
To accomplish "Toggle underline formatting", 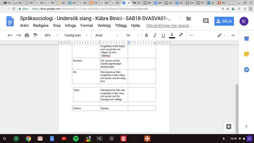I will [x=163, y=35].
